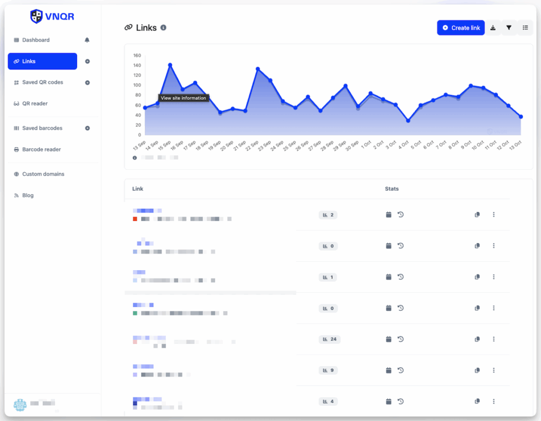Click the notification bell beside Dashboard
Viewport: 541px width, 421px height.
[87, 40]
